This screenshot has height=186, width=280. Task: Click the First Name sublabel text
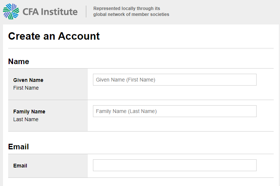click(26, 88)
